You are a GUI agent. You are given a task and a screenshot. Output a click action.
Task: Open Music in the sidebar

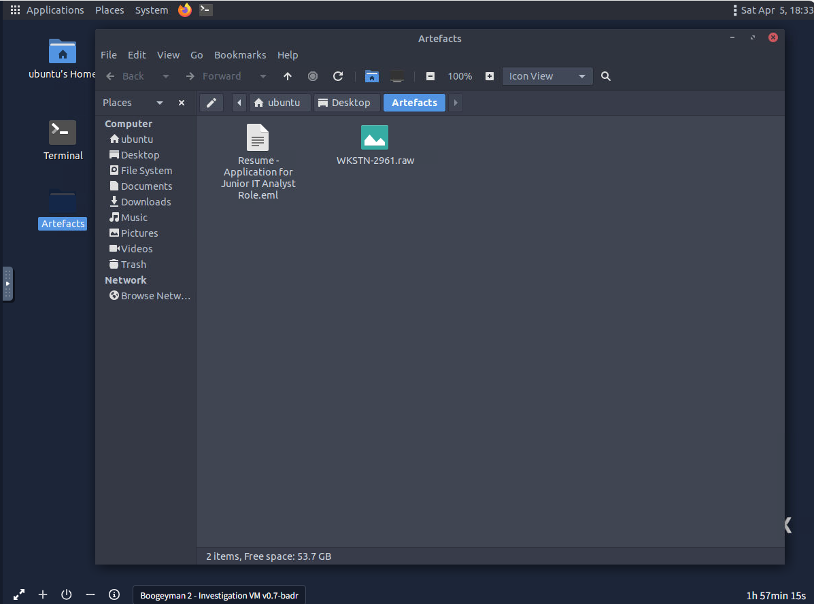coord(129,217)
